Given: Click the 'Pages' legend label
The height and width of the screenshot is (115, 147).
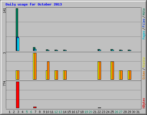Looking at the screenshot, I should (144, 35).
